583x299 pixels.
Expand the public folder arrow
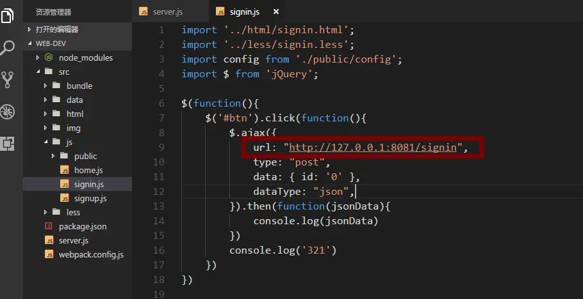click(x=53, y=156)
